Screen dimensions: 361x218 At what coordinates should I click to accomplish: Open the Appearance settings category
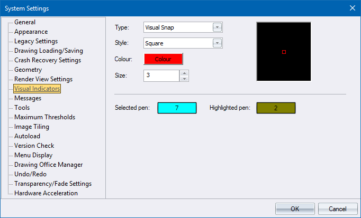[x=31, y=32]
